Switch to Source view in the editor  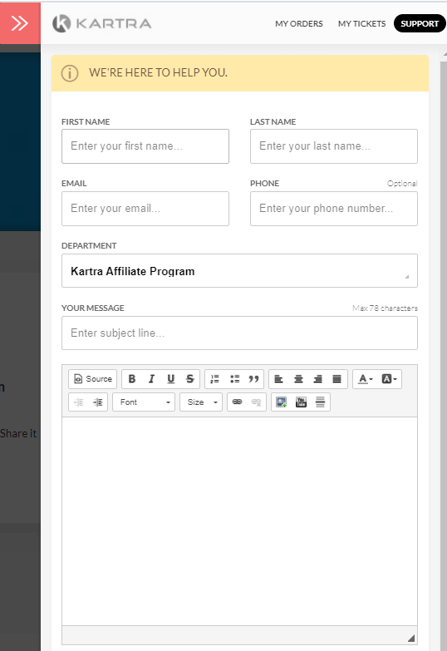(x=93, y=378)
